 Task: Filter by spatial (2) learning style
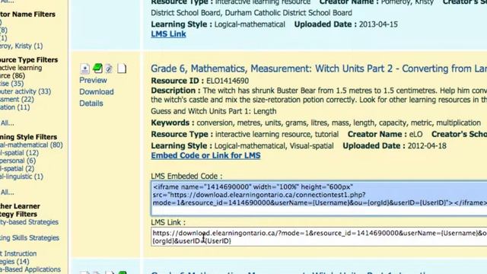(17, 169)
